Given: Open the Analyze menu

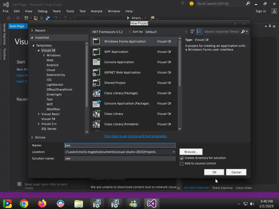Looking at the screenshot, I should (97, 11).
